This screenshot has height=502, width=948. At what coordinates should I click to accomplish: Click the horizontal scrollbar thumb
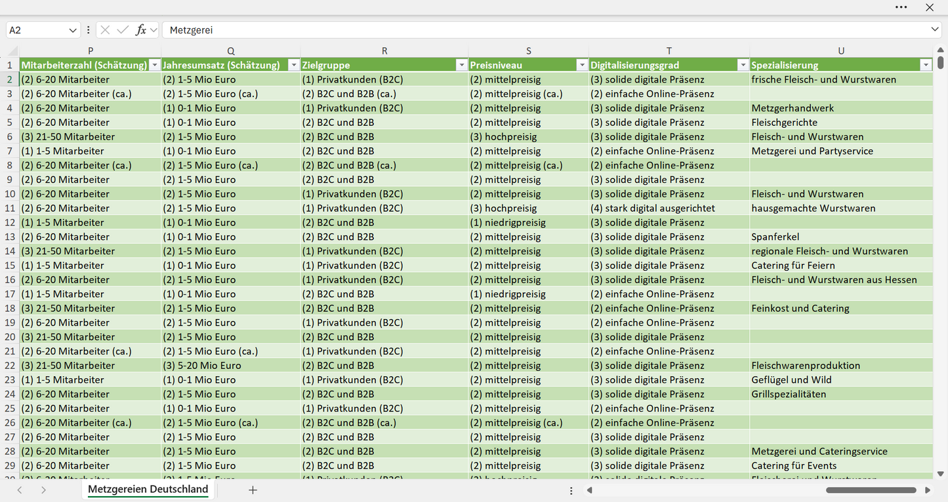coord(871,490)
